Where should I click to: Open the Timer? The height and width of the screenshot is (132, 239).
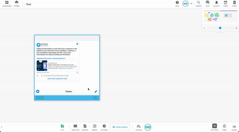click(224, 128)
